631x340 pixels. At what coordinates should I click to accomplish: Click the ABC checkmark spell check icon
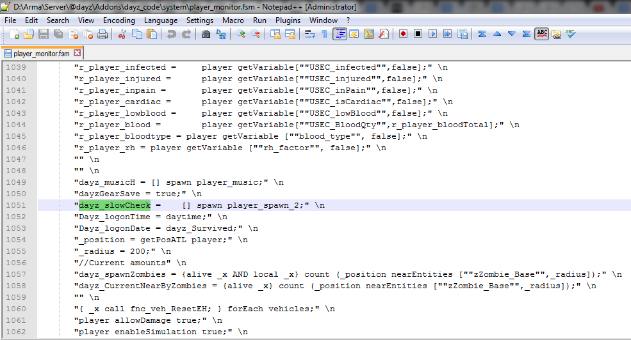[x=571, y=34]
